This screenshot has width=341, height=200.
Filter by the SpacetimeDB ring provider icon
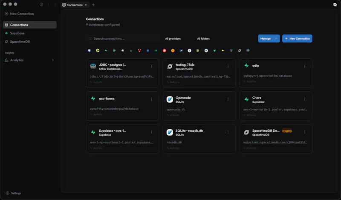(240, 50)
